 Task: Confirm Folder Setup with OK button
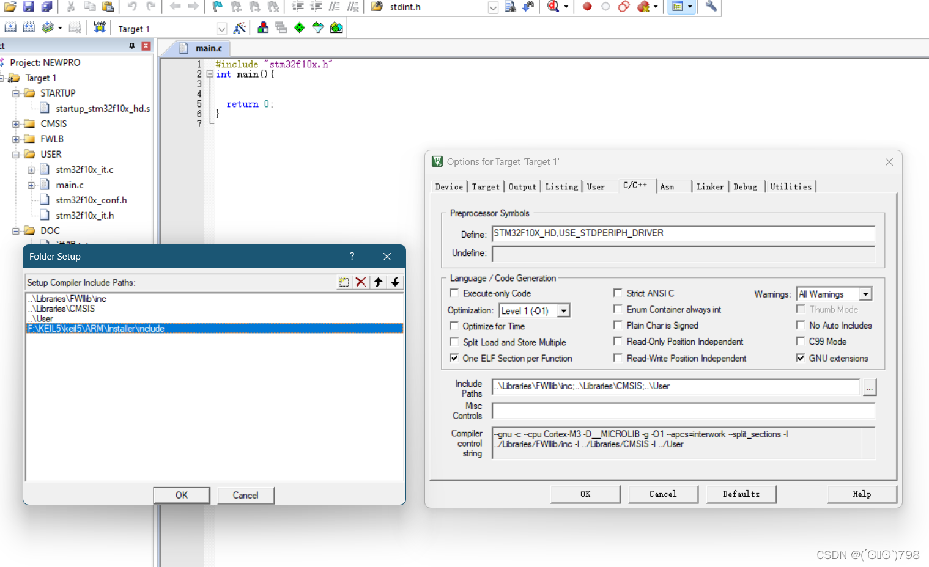tap(181, 495)
